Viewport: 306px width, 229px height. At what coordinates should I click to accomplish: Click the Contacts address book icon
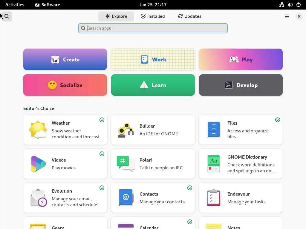point(126,198)
